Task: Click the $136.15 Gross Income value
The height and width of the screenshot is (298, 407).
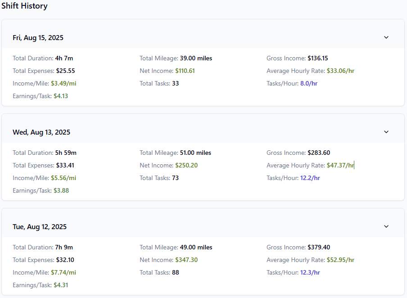Action: tap(319, 58)
